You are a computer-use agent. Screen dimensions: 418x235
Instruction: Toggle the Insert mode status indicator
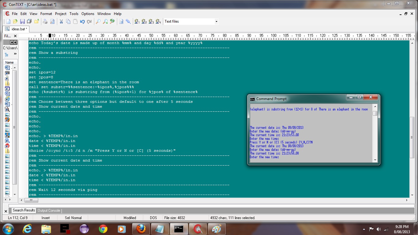pyautogui.click(x=46, y=218)
